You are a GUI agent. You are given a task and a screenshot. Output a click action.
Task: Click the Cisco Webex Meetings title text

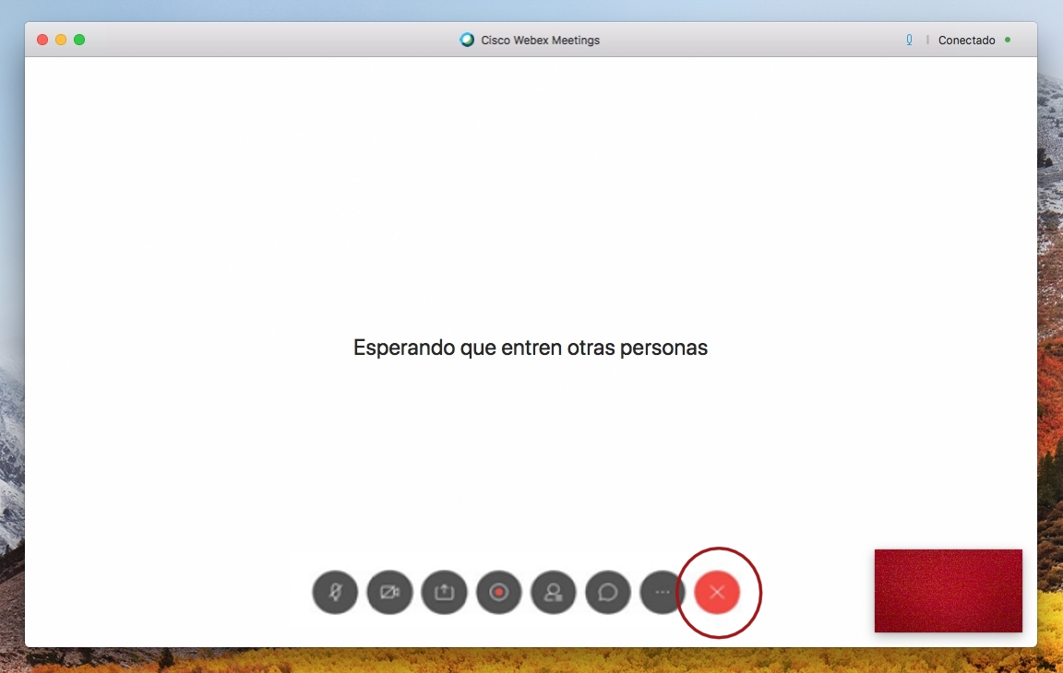click(540, 41)
